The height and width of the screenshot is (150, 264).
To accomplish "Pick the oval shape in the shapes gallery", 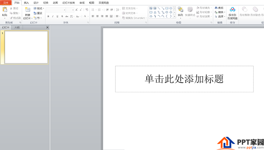I will click(x=171, y=8).
